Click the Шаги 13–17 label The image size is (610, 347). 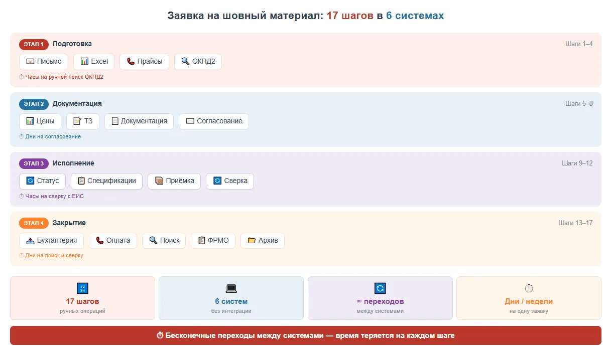pos(575,223)
